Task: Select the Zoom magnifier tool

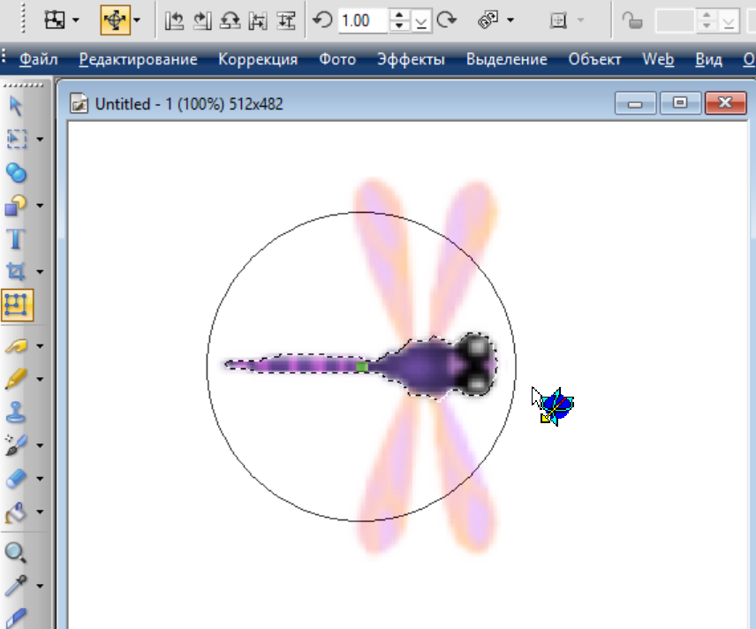Action: point(15,552)
